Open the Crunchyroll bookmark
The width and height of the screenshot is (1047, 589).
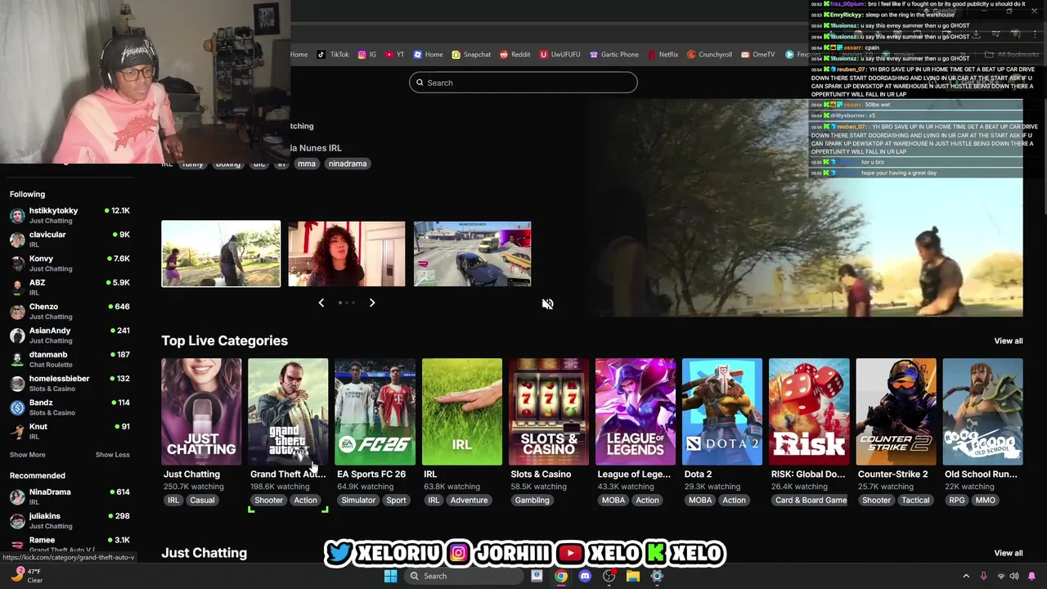click(x=709, y=55)
